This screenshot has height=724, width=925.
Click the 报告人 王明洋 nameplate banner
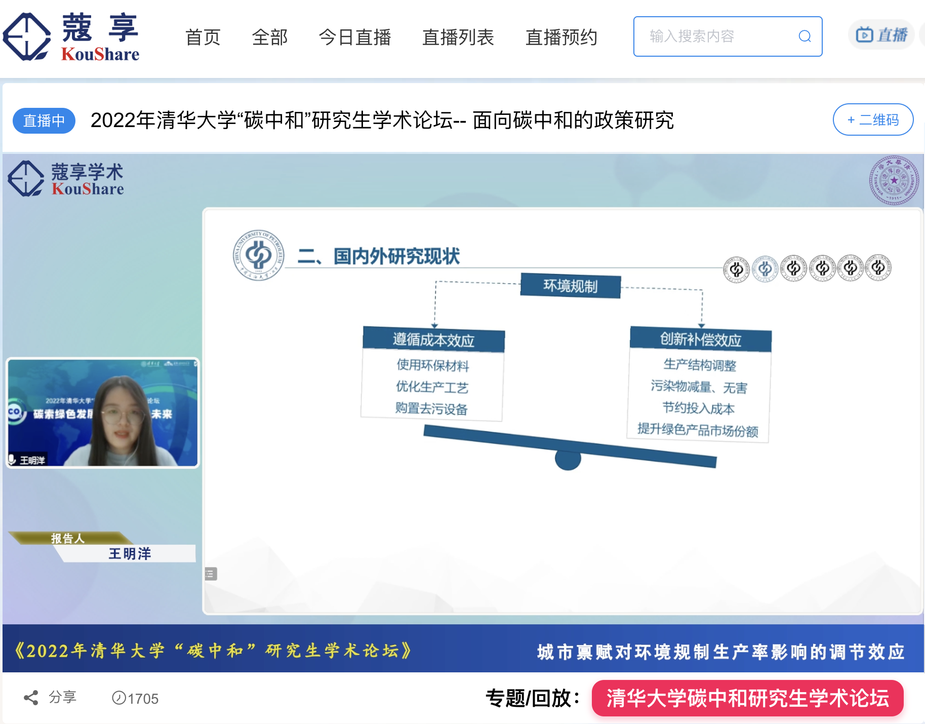click(101, 547)
